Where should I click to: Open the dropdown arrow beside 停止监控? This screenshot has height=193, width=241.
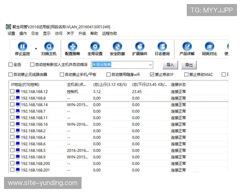(36, 49)
